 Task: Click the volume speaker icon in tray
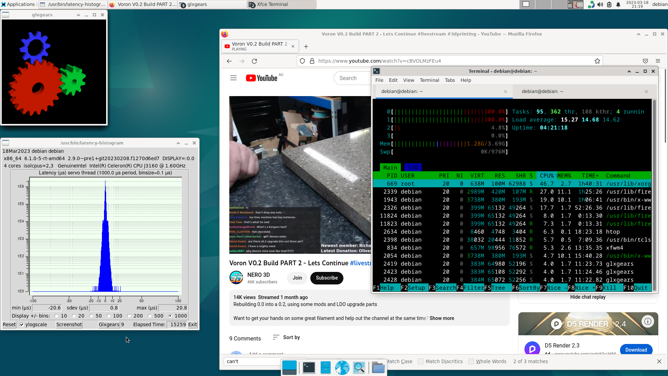coord(600,4)
